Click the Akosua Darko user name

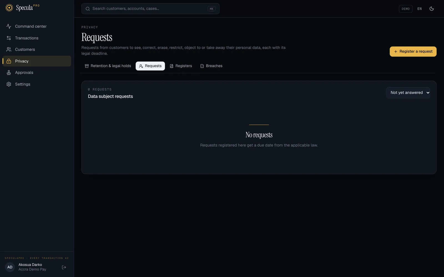[x=30, y=265]
